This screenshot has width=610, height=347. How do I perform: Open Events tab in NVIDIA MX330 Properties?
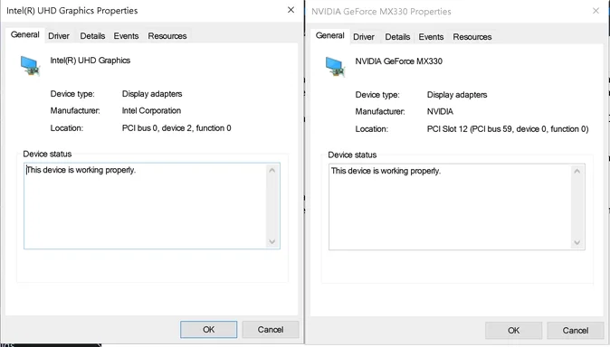pyautogui.click(x=431, y=37)
